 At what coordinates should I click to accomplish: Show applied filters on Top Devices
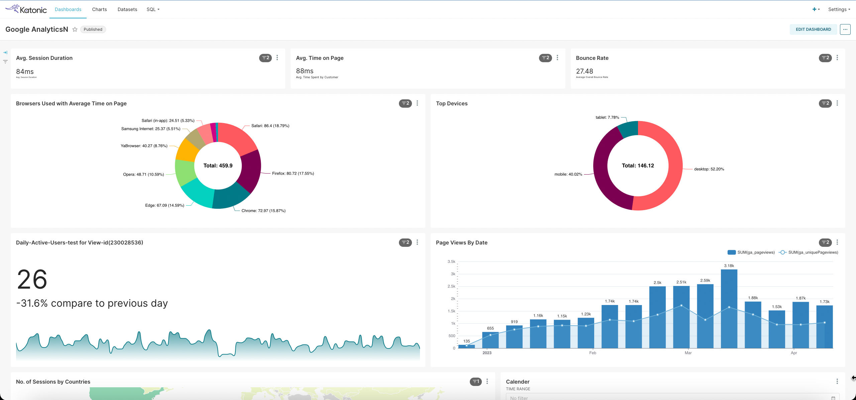(x=825, y=103)
